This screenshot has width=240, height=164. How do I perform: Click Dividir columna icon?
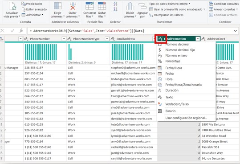pyautogui.click(x=130, y=6)
